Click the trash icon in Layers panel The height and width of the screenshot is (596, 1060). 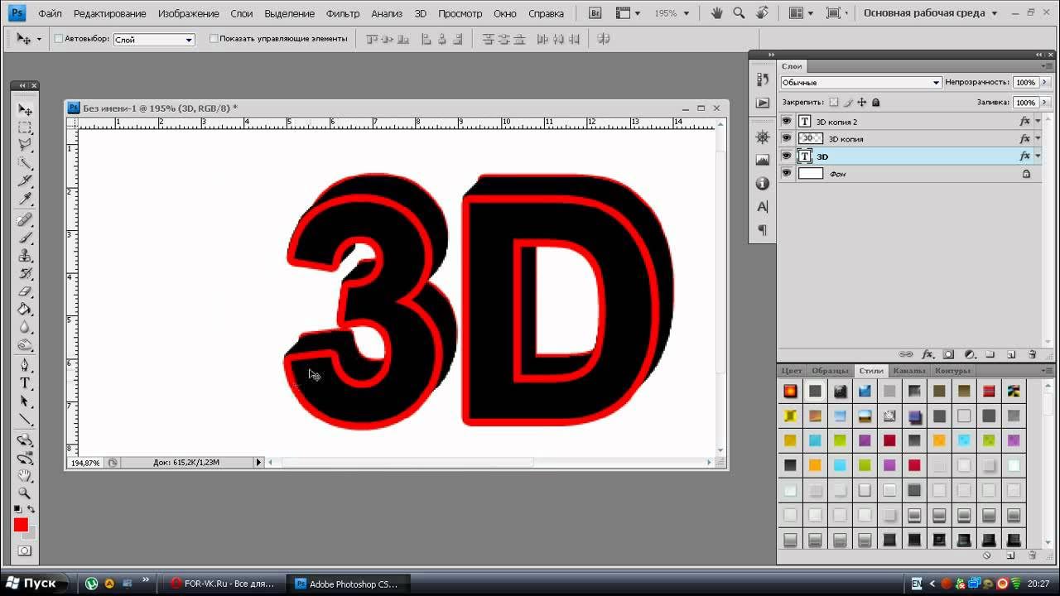(1033, 354)
